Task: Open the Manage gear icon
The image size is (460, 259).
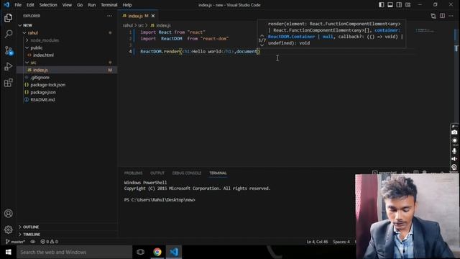Action: click(8, 230)
